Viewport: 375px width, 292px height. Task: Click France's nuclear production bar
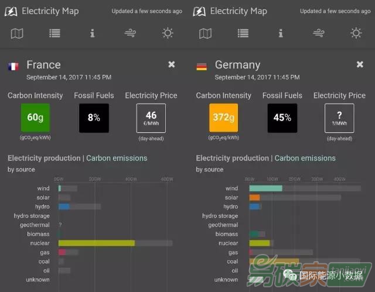(97, 243)
